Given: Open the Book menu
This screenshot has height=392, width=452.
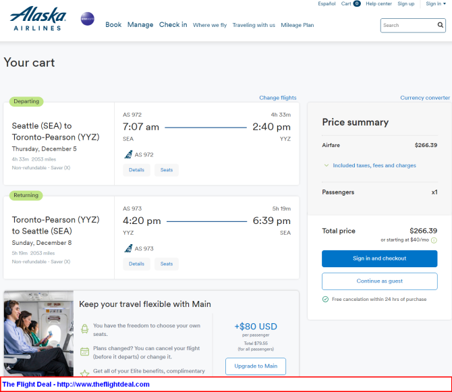Looking at the screenshot, I should click(x=113, y=25).
